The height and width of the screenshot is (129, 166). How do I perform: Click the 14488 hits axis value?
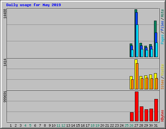pos(5,14)
